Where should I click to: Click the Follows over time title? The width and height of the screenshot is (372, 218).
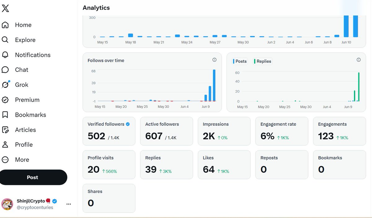[x=106, y=61]
